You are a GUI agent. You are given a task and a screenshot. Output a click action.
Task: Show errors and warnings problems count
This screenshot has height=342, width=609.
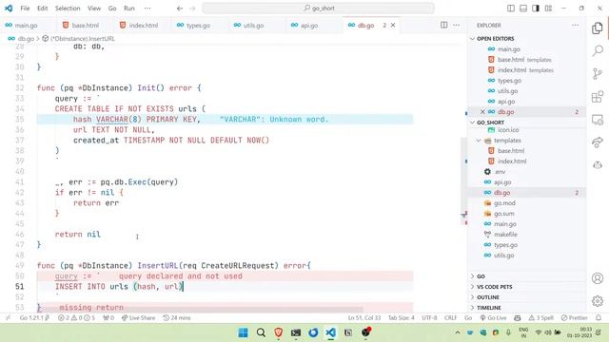pos(76,317)
